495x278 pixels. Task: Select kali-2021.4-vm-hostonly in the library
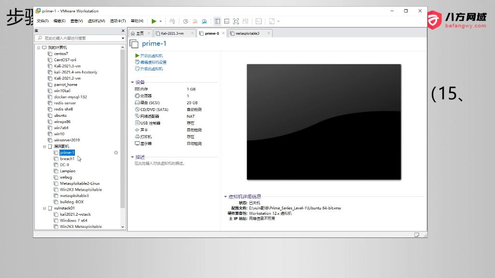tap(75, 72)
